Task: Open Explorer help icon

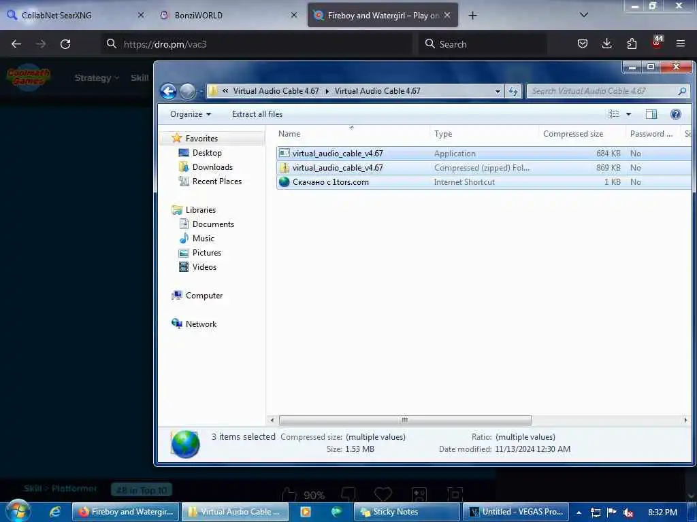Action: tap(676, 114)
